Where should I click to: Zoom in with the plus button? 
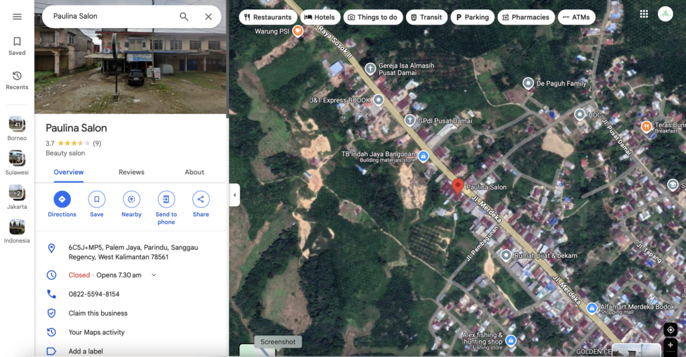coord(671,346)
